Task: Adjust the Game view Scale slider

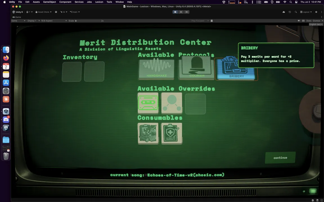Action: tap(88, 20)
